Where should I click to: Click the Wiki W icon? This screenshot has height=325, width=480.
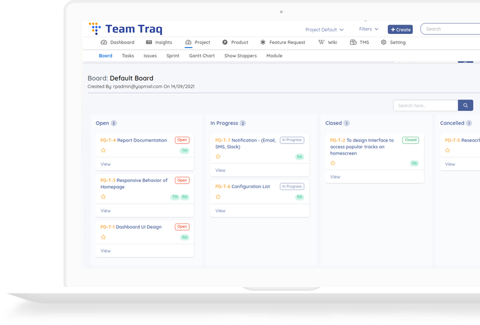[x=321, y=42]
